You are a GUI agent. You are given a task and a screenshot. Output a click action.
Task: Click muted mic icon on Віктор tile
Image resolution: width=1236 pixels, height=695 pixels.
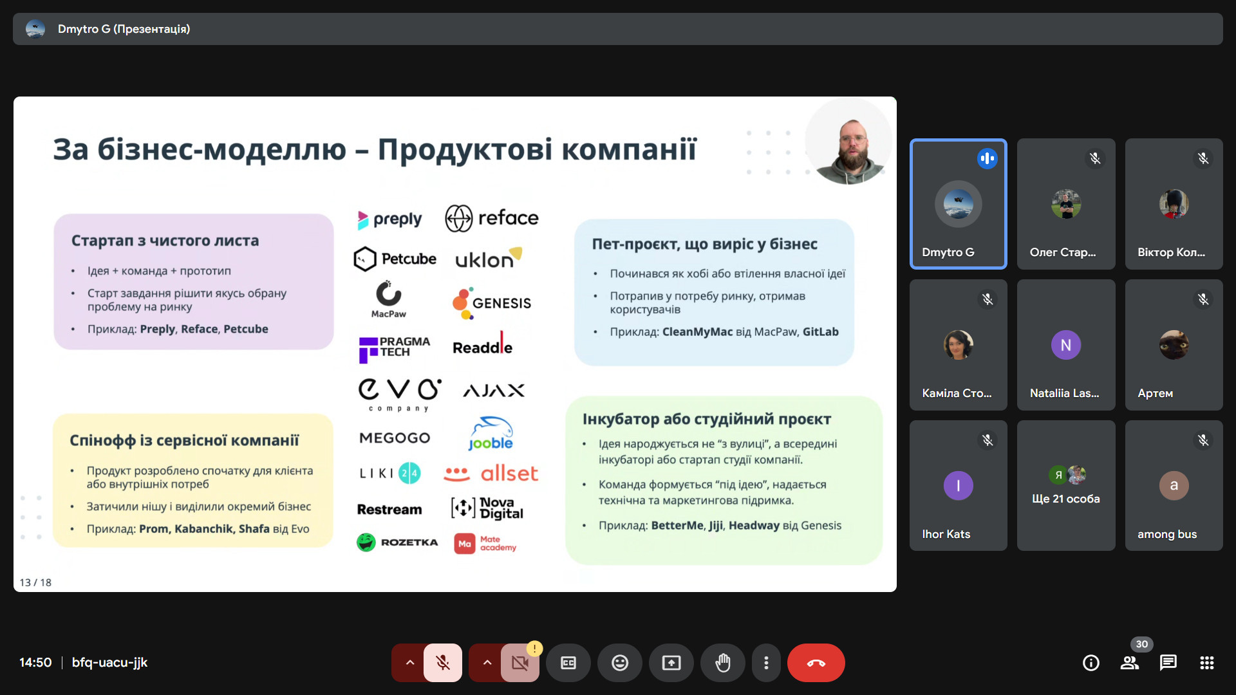pos(1203,158)
